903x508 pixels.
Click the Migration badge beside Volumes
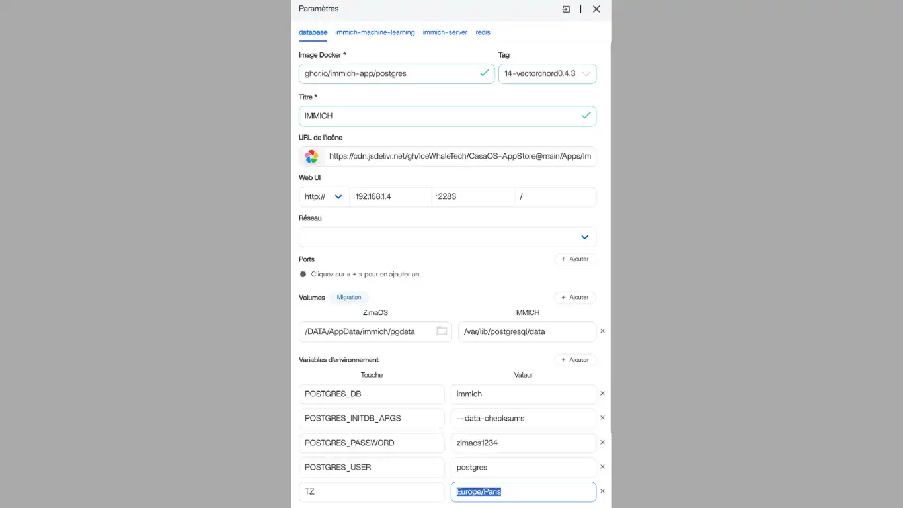point(349,298)
